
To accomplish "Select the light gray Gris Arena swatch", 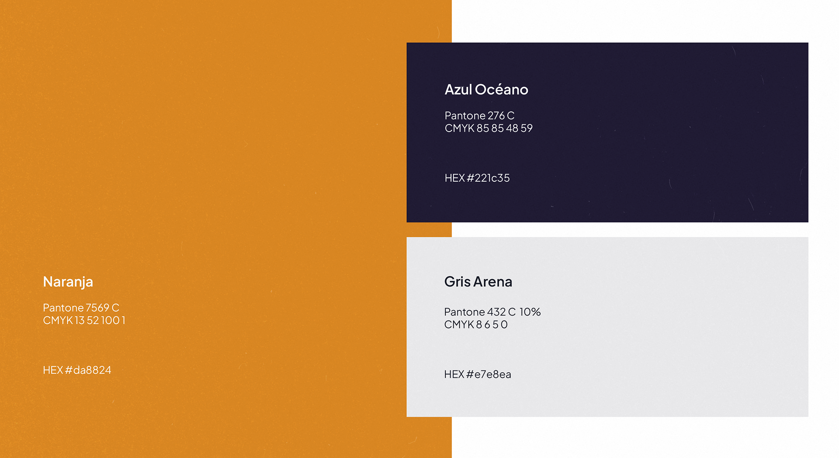I will pyautogui.click(x=607, y=327).
